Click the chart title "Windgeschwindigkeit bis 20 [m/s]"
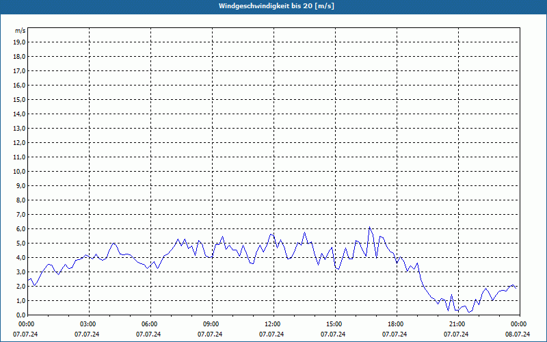Screen dimensions: 547x342 tap(276, 6)
